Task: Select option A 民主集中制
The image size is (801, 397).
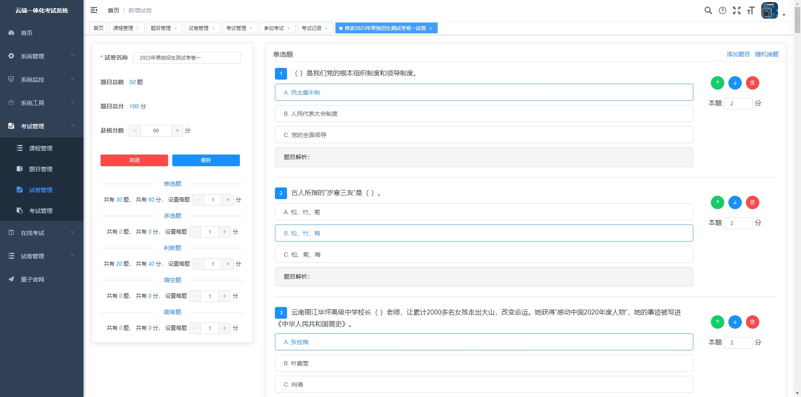Action: [x=484, y=92]
